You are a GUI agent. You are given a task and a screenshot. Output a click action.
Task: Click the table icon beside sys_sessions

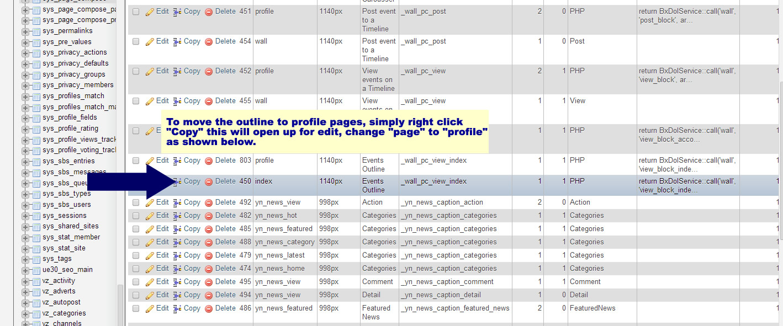tap(36, 216)
